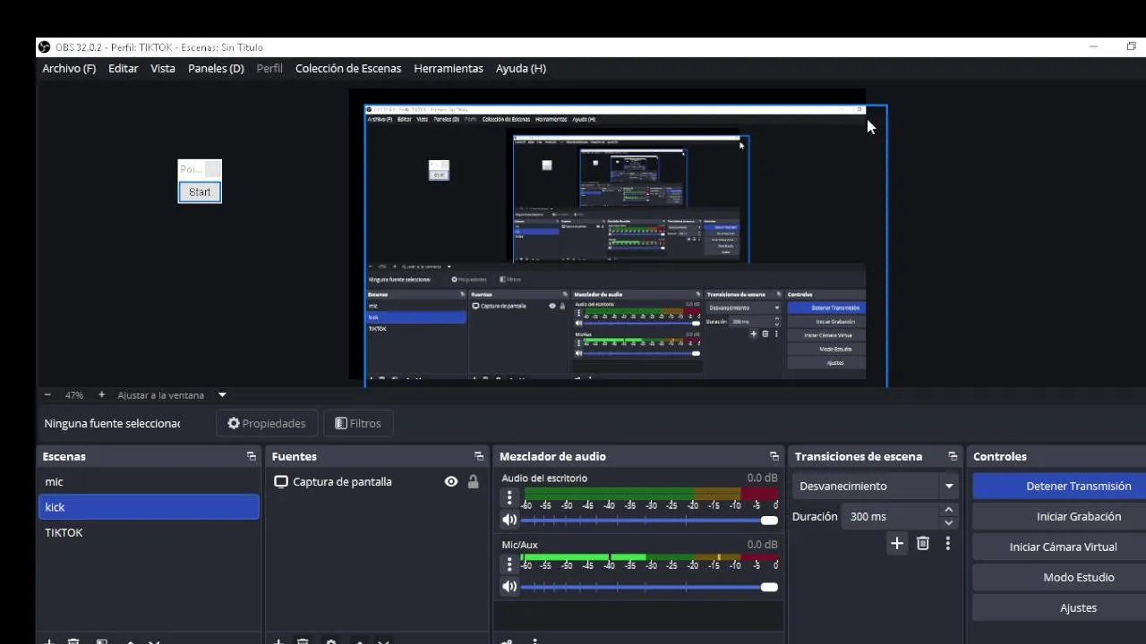
Task: Undock the Transiciones de escena panel
Action: click(953, 456)
